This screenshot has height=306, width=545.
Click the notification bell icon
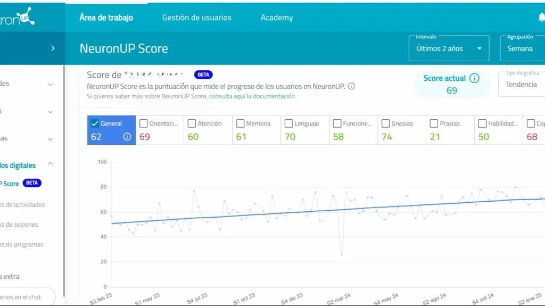(x=541, y=18)
